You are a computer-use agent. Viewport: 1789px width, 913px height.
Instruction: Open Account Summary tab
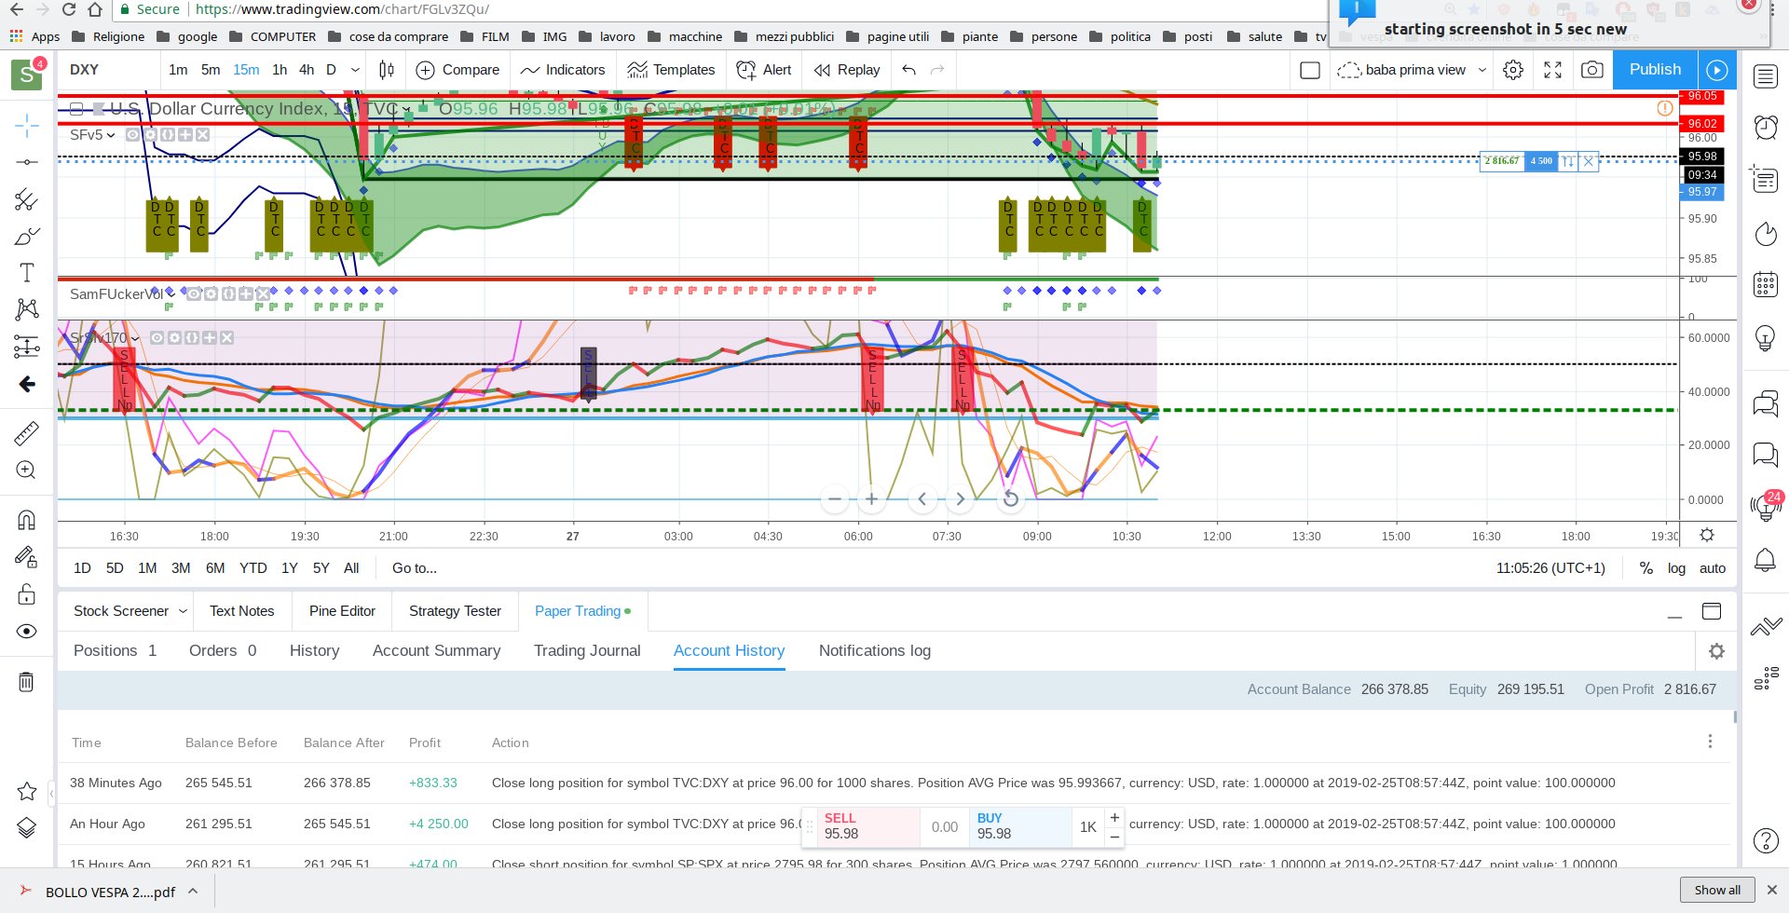(436, 650)
